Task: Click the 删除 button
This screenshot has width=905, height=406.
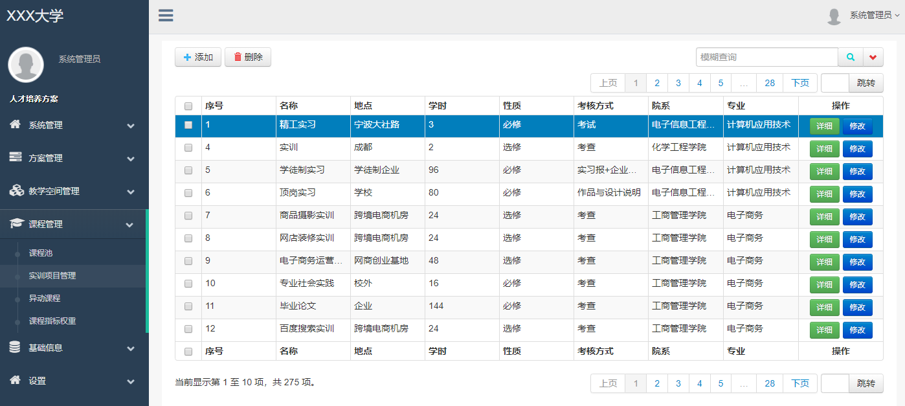Action: [248, 57]
